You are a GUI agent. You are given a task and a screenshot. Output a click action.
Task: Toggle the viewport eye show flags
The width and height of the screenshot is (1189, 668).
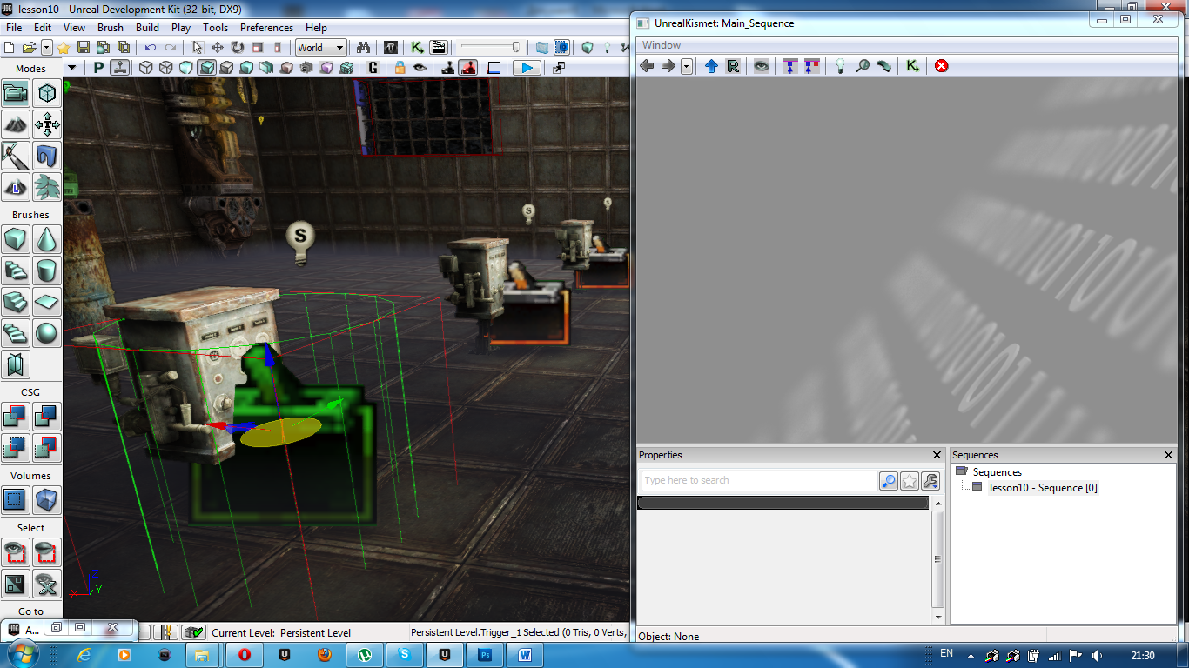click(420, 68)
